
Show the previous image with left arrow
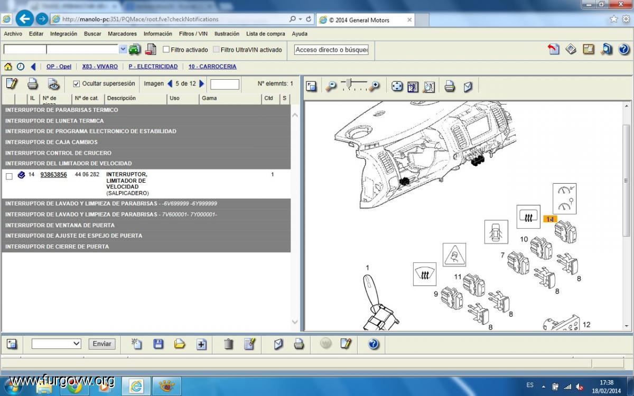(x=170, y=83)
